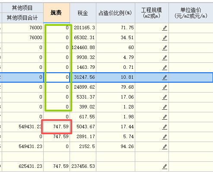This screenshot has width=213, height=173.
Task: Select percentage value 1.28
Action: pos(115,107)
